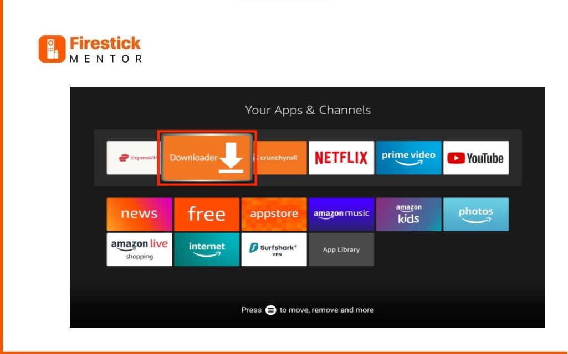Open Amazon Music
The height and width of the screenshot is (354, 568).
point(341,214)
